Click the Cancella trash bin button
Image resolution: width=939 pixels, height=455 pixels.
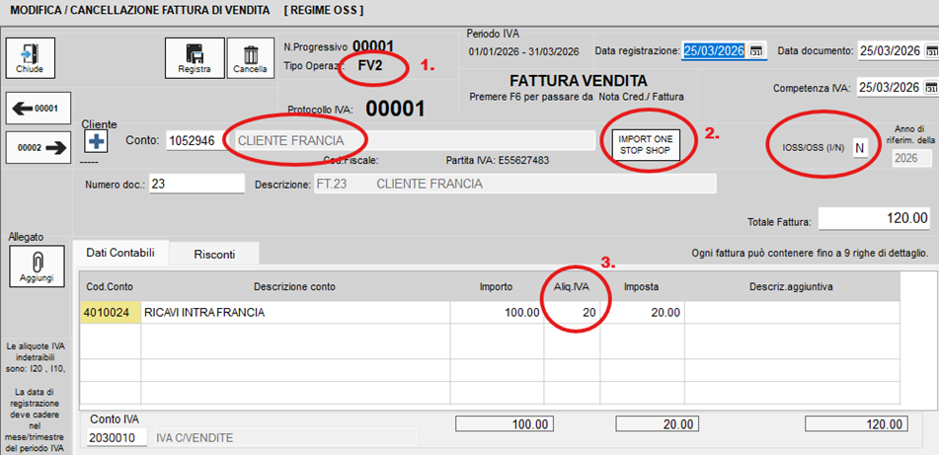pos(251,58)
